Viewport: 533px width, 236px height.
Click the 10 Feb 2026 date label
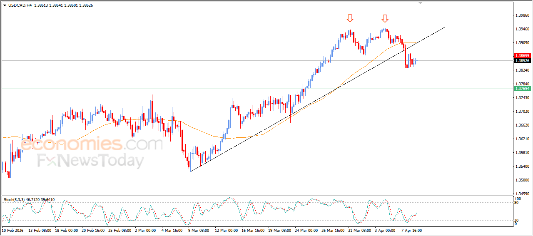13,230
